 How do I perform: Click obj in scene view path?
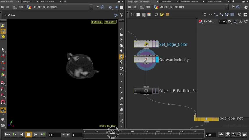(21, 7)
